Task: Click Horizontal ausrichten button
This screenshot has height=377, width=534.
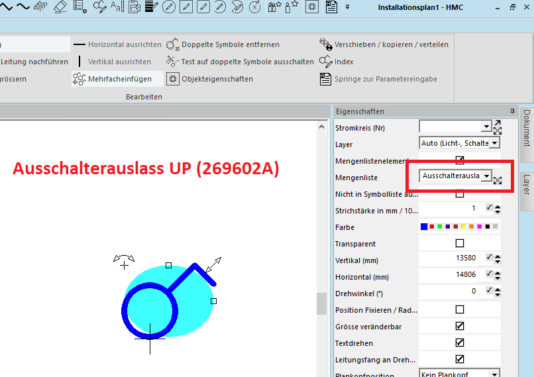Action: pyautogui.click(x=118, y=44)
